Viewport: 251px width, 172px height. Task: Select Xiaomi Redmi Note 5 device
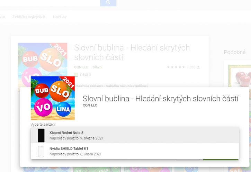click(x=135, y=135)
